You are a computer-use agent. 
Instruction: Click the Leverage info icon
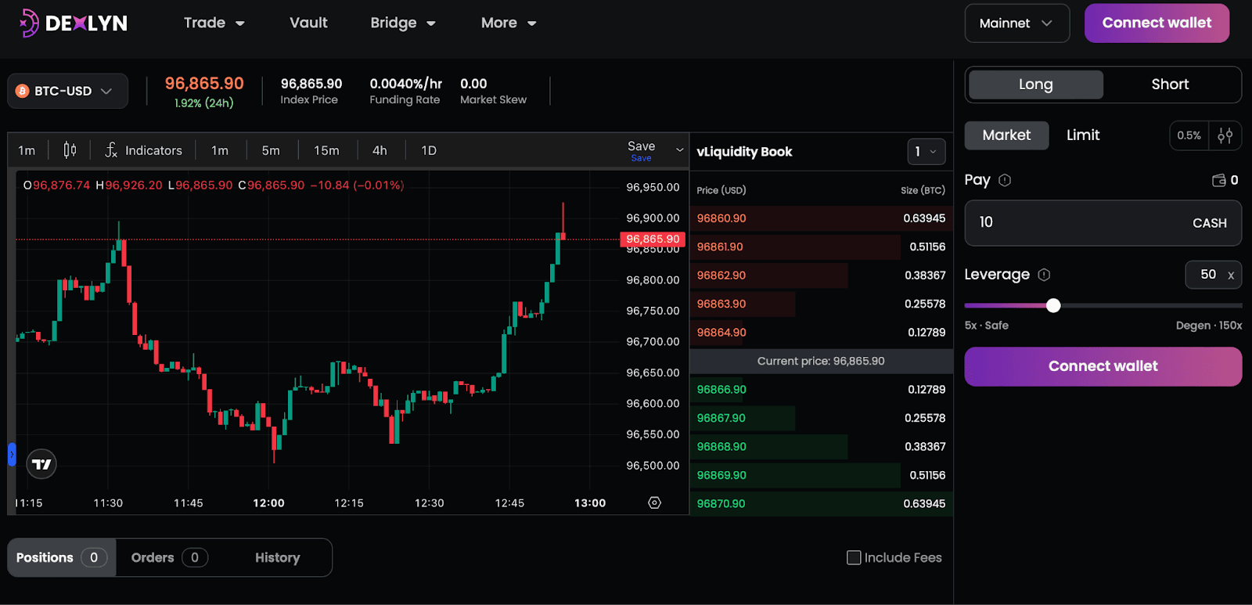tap(1044, 275)
